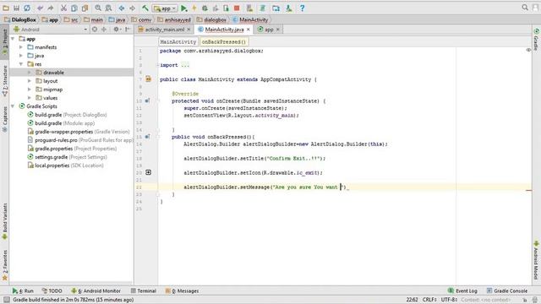Screen dimensions: 541x304
Task: Collapse the res folder
Action: (21, 64)
